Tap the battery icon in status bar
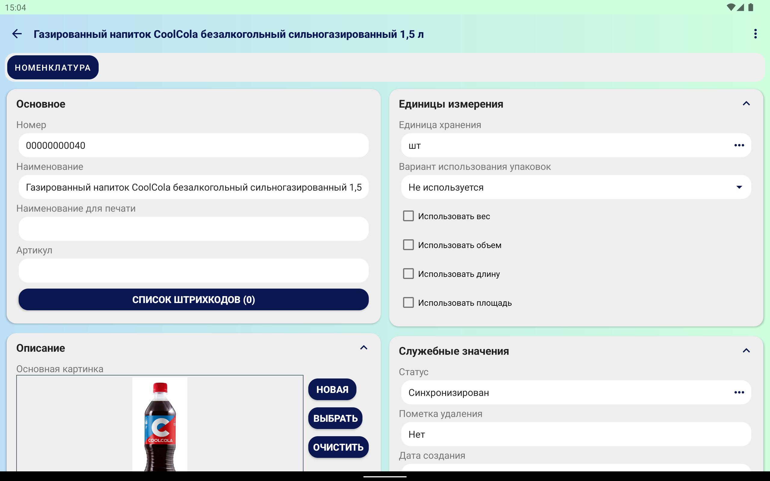Viewport: 770px width, 481px height. (x=751, y=7)
